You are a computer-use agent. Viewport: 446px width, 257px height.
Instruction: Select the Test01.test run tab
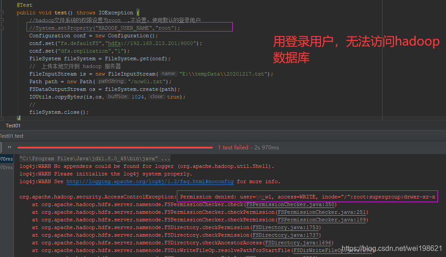[x=12, y=136]
